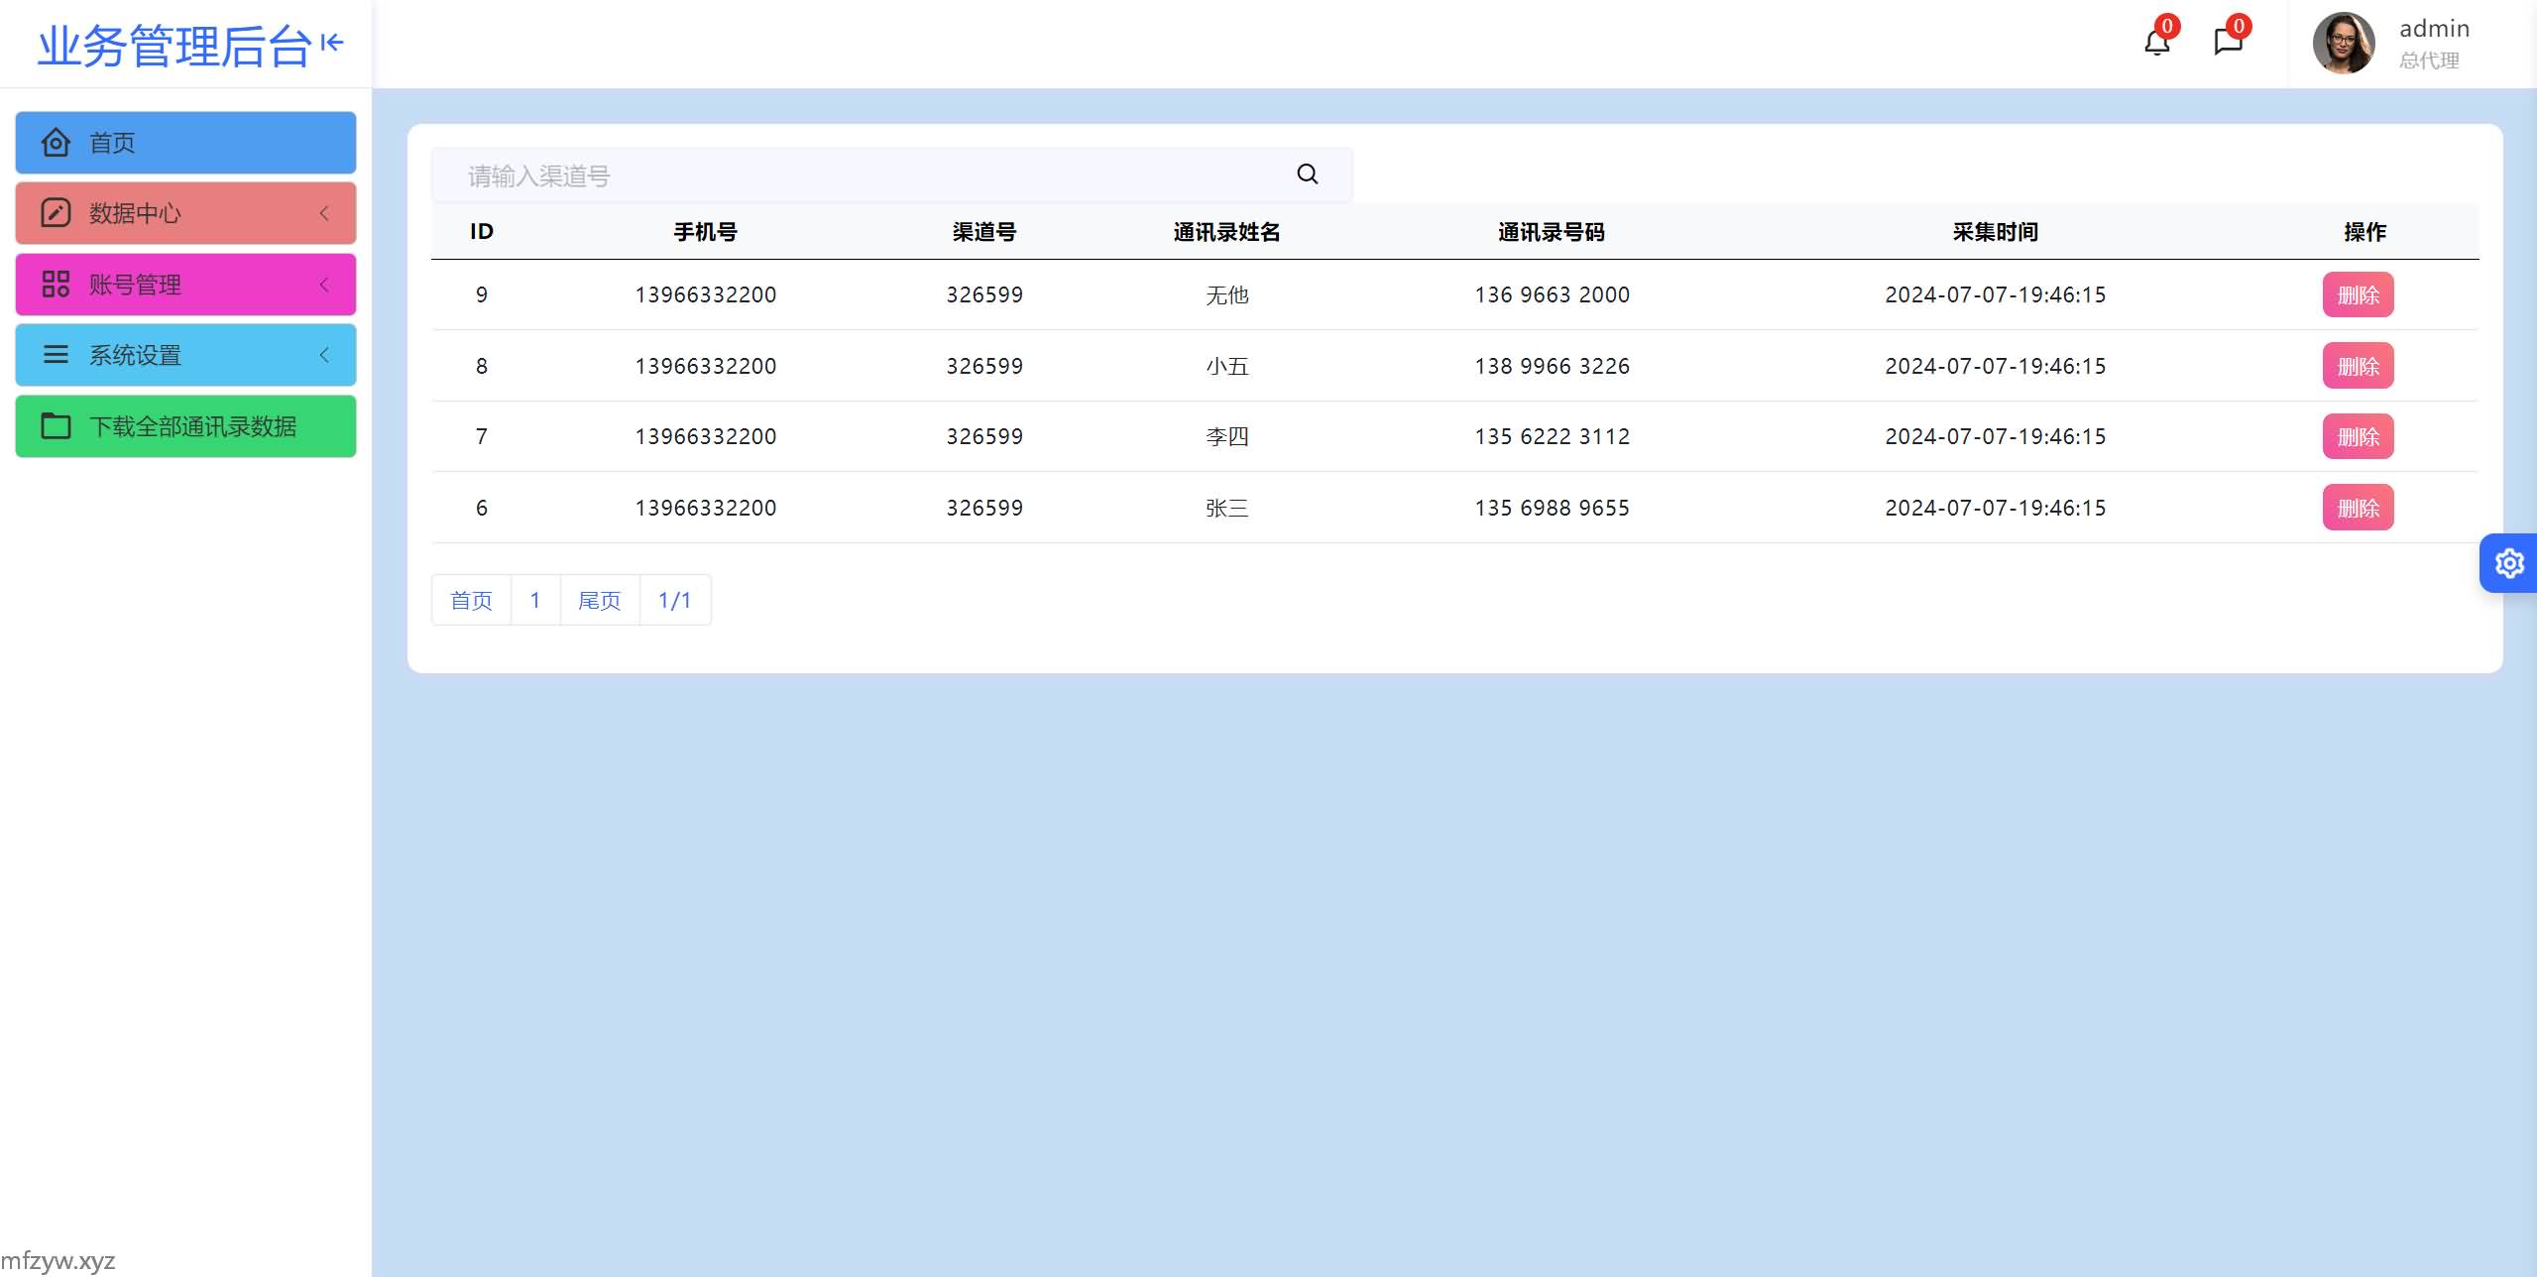The height and width of the screenshot is (1277, 2537).
Task: Click the search magnifier icon
Action: [1307, 174]
